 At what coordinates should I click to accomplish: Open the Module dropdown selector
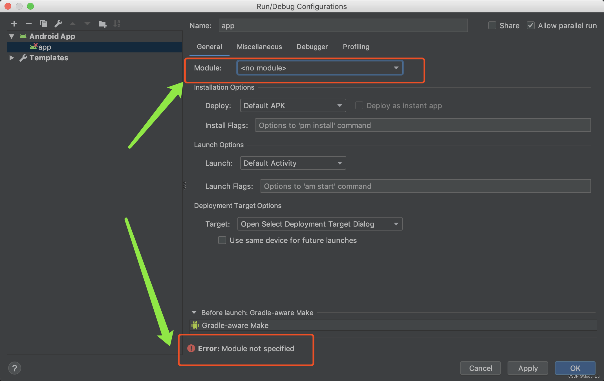click(319, 68)
